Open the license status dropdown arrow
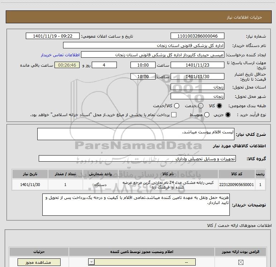This screenshot has width=276, height=267. [91, 262]
